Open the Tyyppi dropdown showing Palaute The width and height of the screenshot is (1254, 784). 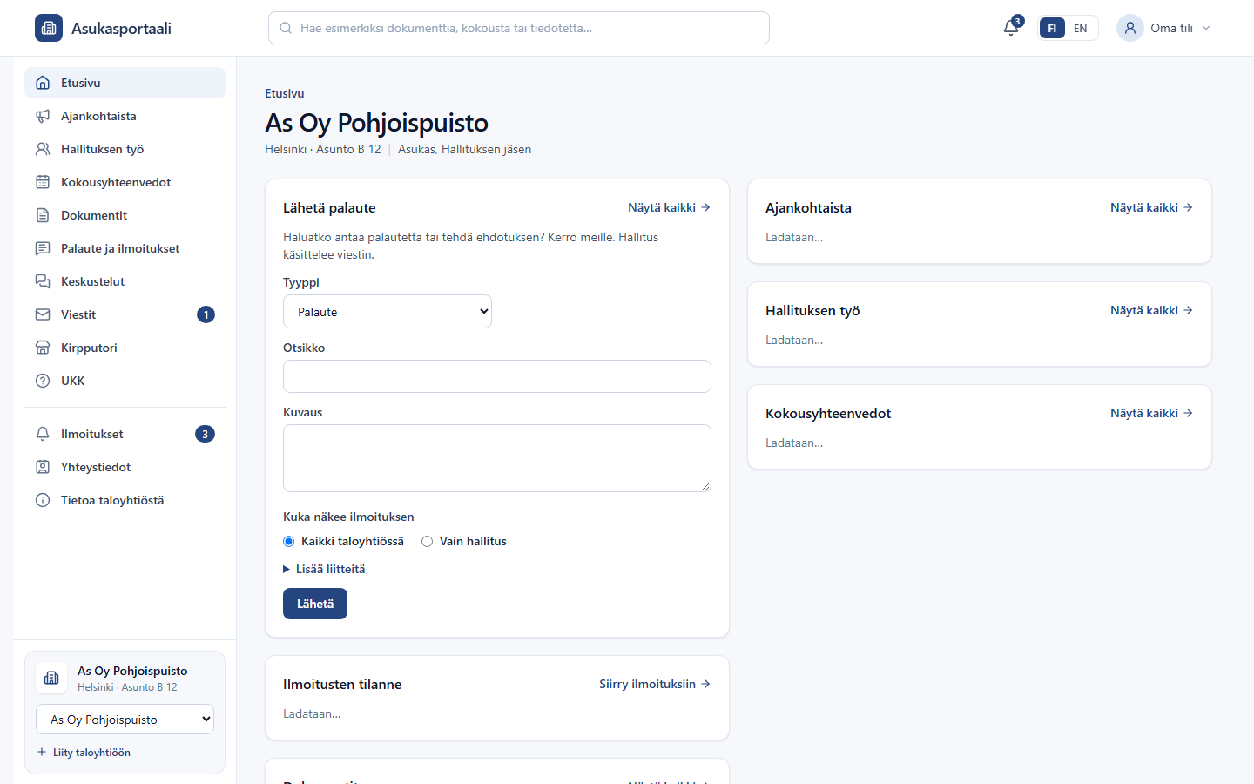(x=388, y=312)
